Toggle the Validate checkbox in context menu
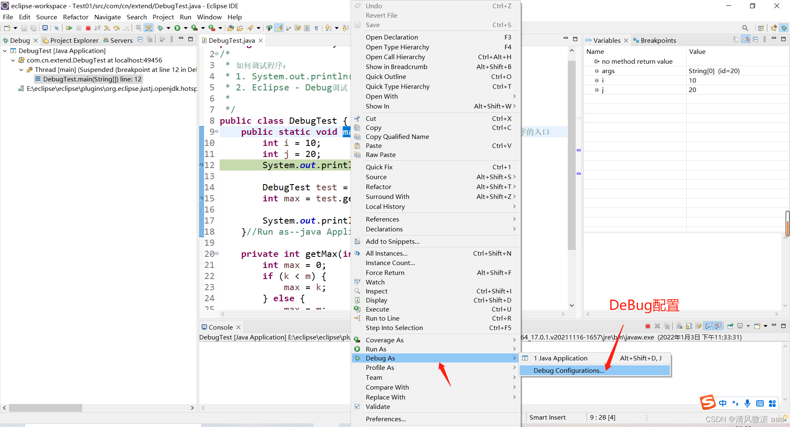Image resolution: width=790 pixels, height=427 pixels. pos(357,406)
